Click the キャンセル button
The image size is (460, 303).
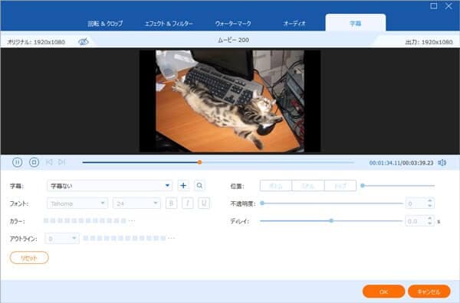click(x=429, y=292)
